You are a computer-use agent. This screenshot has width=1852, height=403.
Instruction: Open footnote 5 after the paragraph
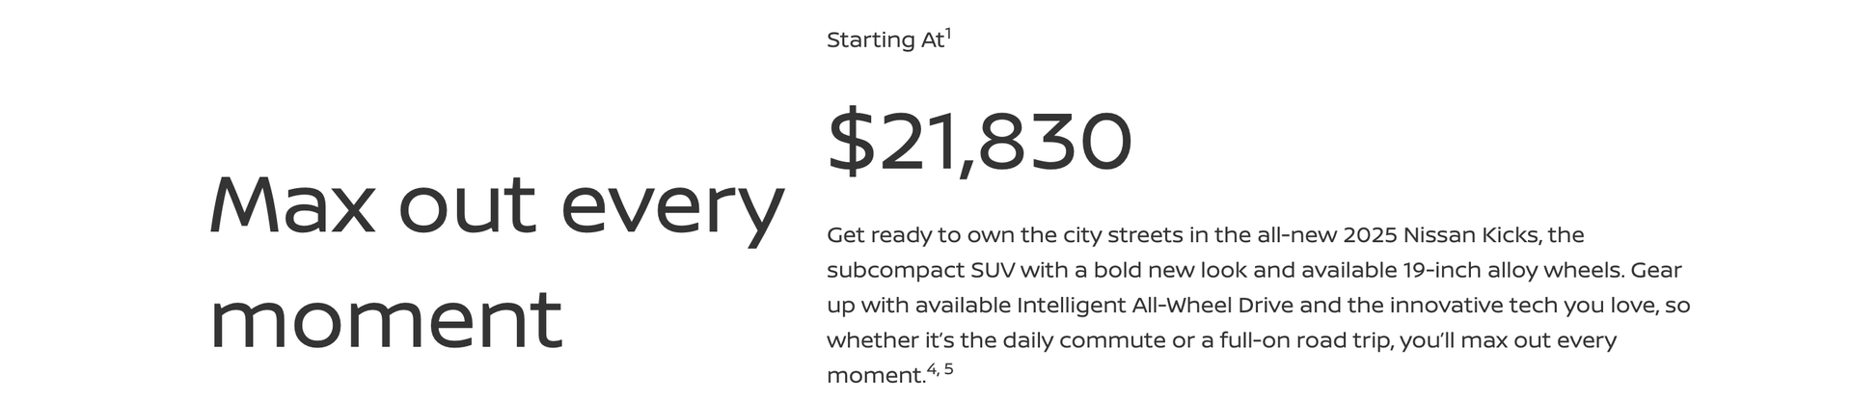(948, 368)
